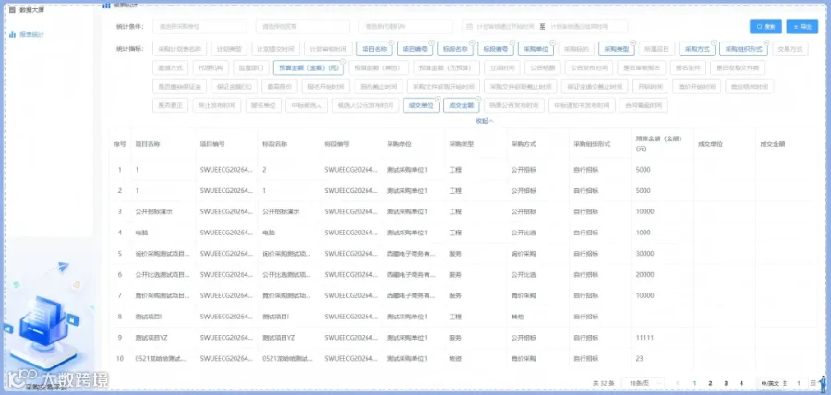Click the 成交金额 table column header

pyautogui.click(x=773, y=143)
